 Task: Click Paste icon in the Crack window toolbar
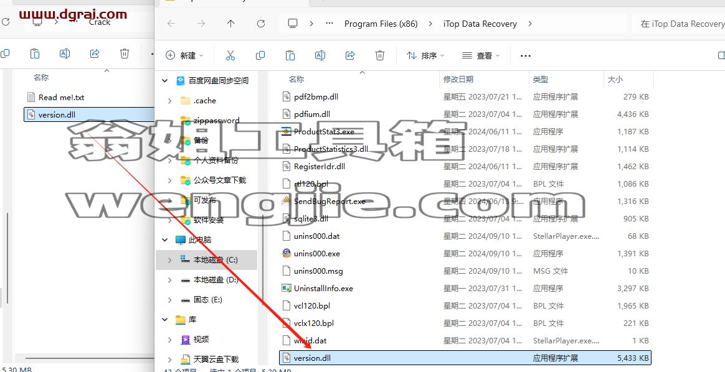point(35,53)
